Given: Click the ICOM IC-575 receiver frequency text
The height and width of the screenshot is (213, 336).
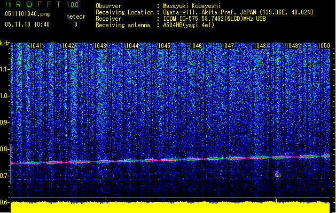Looking at the screenshot, I should click(214, 19).
